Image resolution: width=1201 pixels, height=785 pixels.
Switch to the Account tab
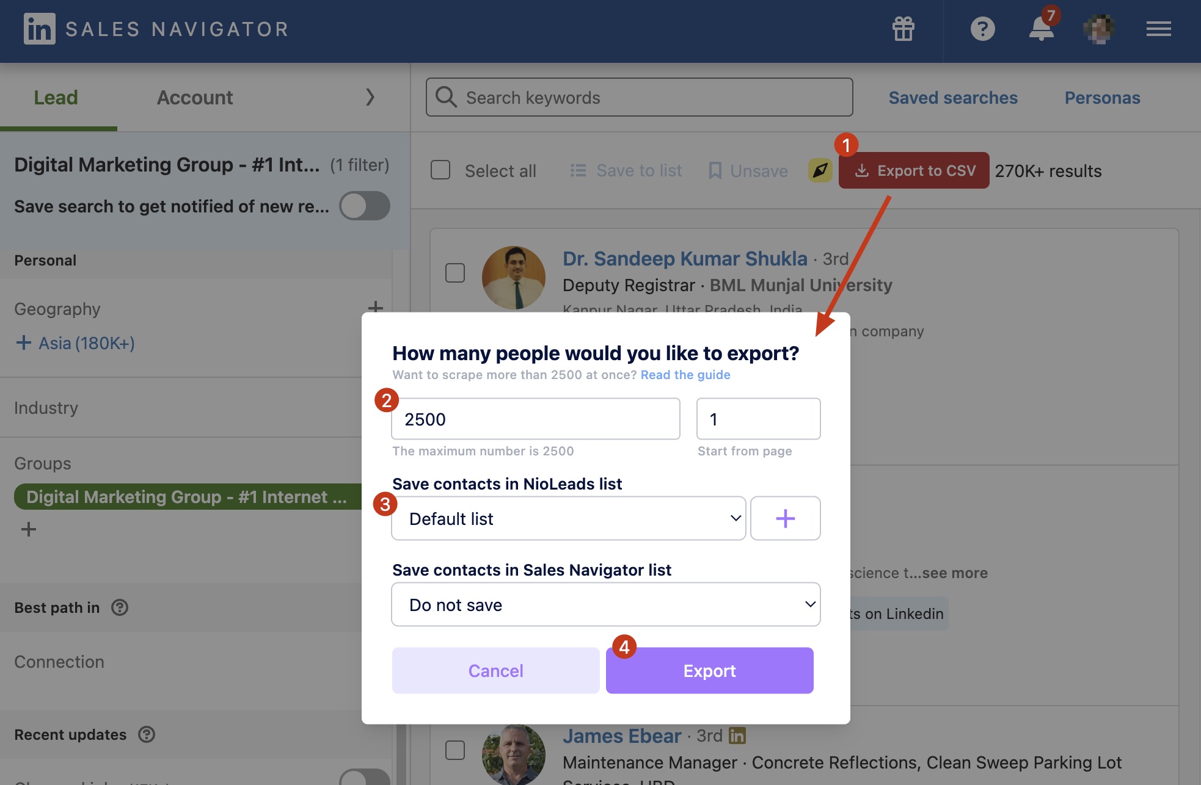click(x=195, y=98)
